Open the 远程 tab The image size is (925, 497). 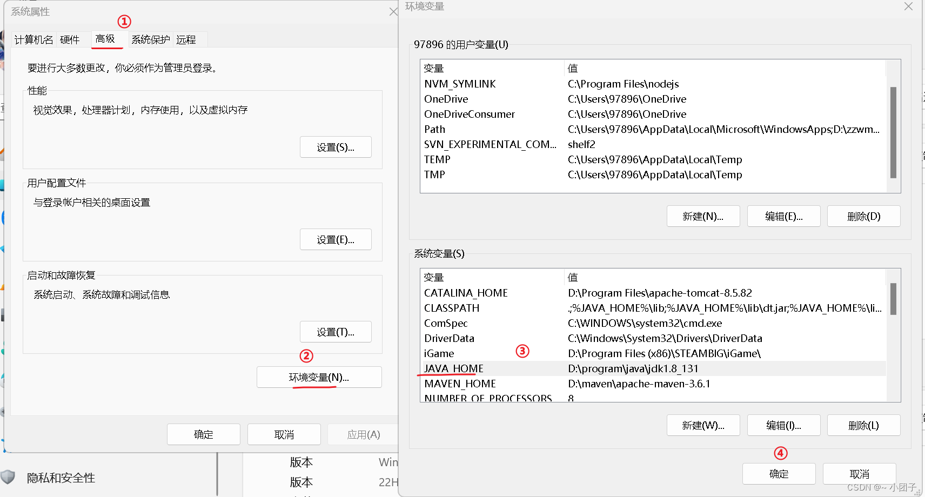186,39
